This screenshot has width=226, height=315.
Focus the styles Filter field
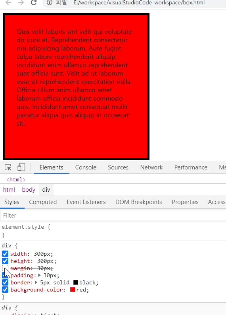pyautogui.click(x=113, y=216)
